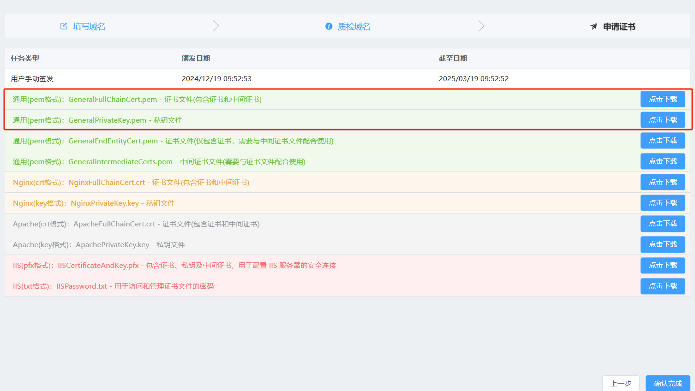Download GeneralFullChainCert.pem file
The image size is (695, 391).
[662, 99]
